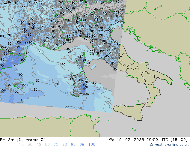190x147 pixels.
Task: Click the 'RH 2m [%]' title text
Action: tap(12, 140)
